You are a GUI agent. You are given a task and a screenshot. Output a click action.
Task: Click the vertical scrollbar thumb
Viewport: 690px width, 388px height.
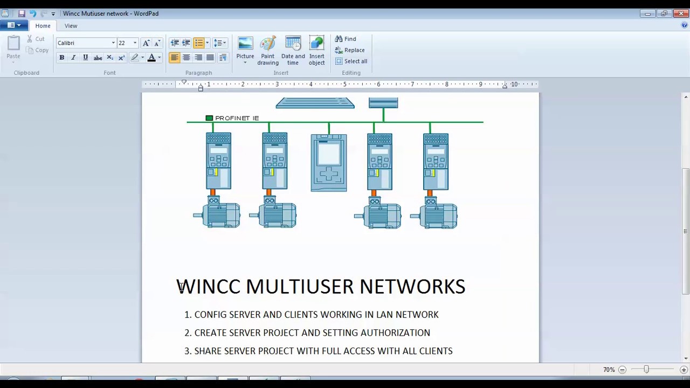(685, 231)
